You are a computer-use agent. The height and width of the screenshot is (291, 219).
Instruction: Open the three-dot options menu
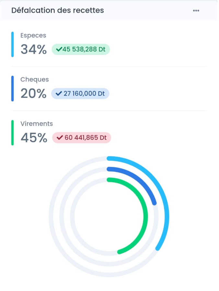196,10
